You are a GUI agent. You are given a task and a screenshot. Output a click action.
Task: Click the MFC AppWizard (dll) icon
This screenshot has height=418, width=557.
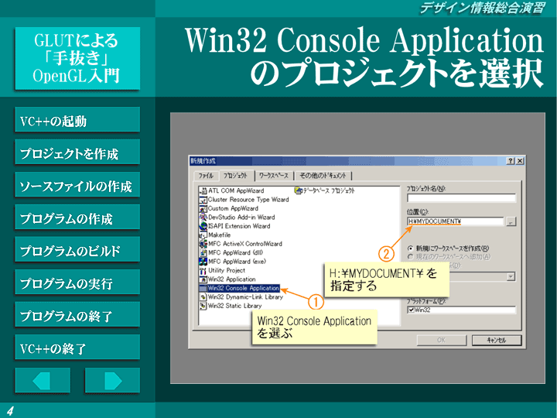[203, 252]
